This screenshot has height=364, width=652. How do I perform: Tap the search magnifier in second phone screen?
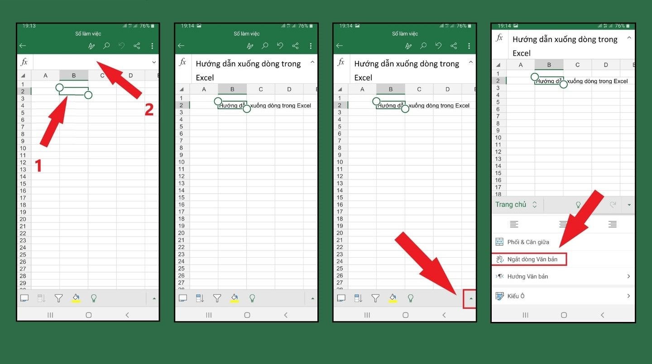[x=265, y=46]
